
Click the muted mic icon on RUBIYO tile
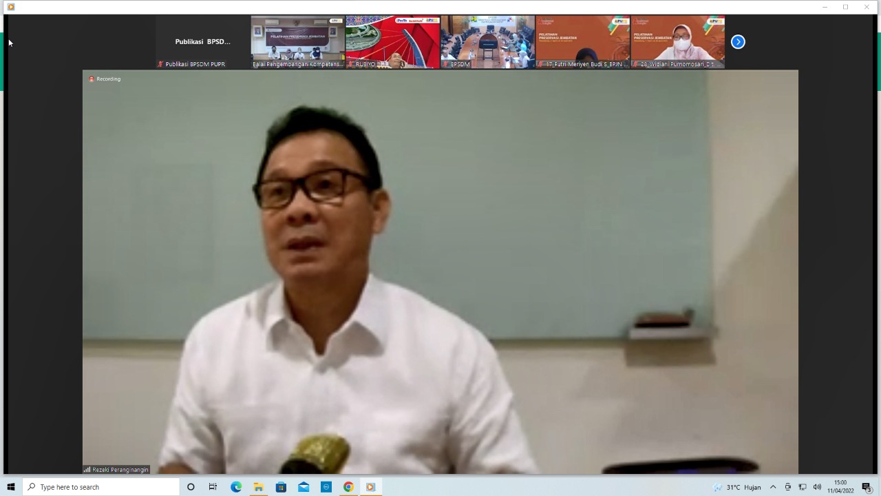pyautogui.click(x=352, y=64)
